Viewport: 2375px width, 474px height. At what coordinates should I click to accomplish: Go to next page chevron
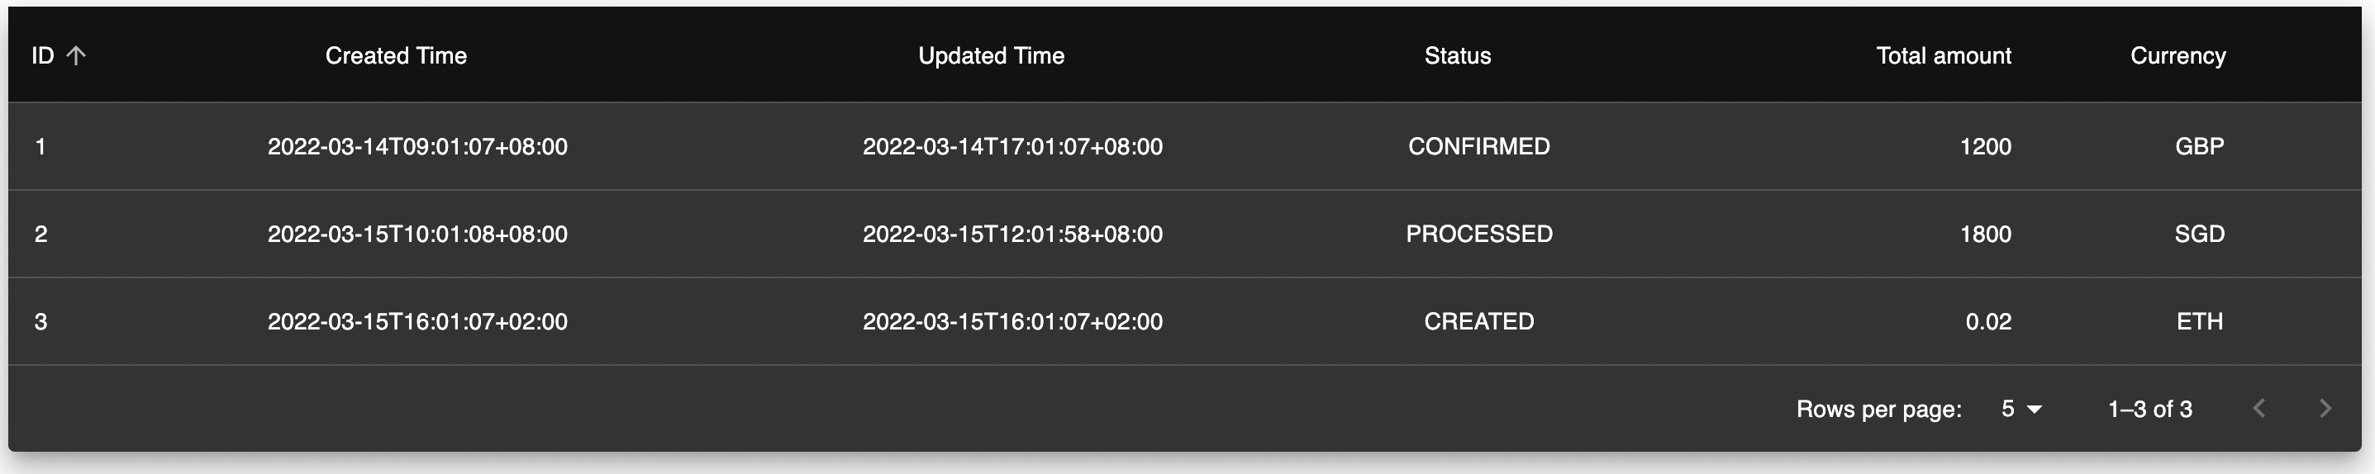tap(2325, 409)
